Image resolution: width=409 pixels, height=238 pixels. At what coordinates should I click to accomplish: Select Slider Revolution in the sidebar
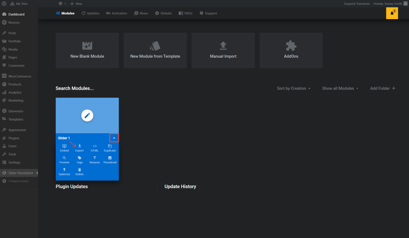(x=19, y=173)
